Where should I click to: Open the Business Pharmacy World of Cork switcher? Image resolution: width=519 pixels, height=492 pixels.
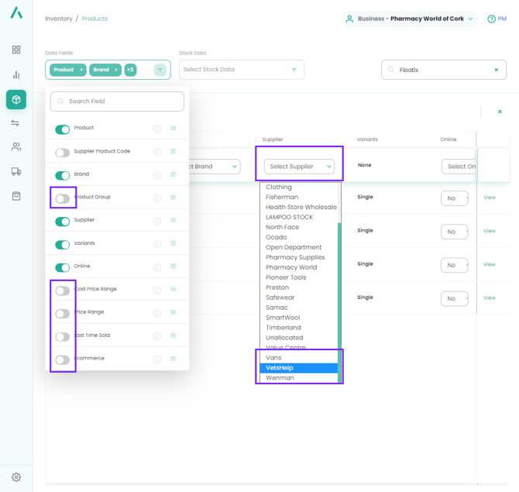click(x=409, y=19)
